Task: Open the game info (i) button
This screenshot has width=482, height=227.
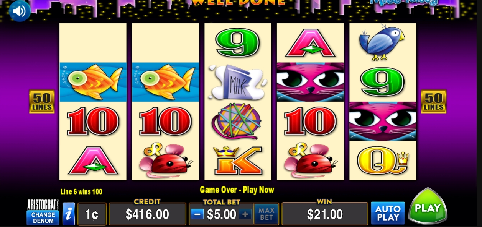Action: 69,214
